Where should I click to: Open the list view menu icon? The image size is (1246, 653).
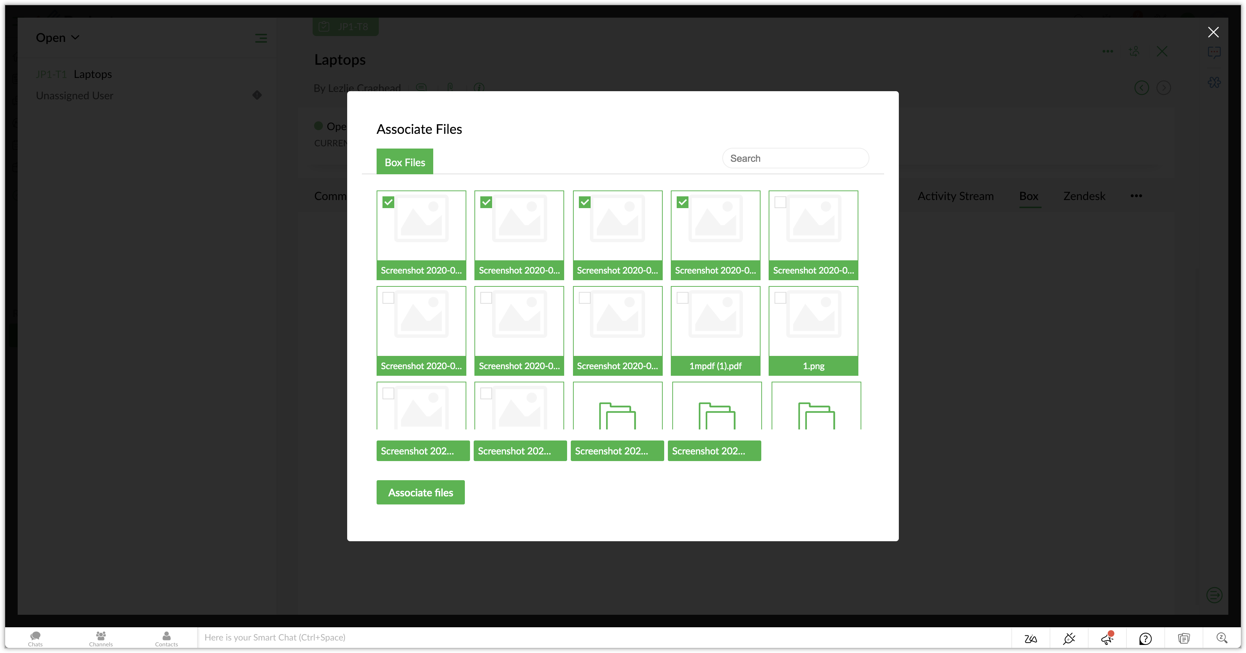(261, 38)
